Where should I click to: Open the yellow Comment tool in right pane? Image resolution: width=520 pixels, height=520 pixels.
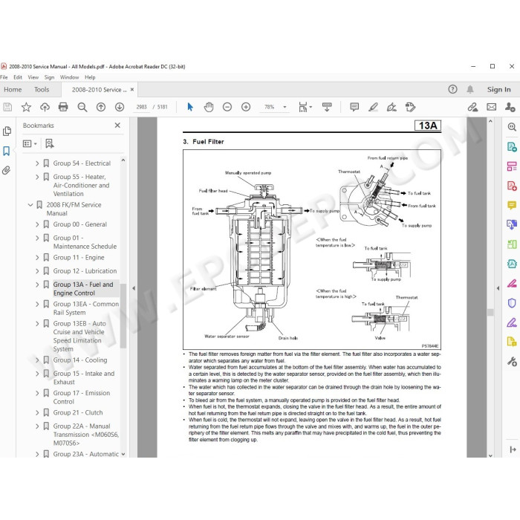click(x=512, y=205)
